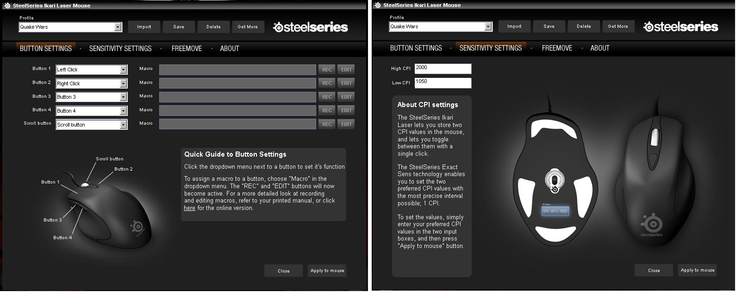
Task: Click Close in the left window
Action: point(284,271)
